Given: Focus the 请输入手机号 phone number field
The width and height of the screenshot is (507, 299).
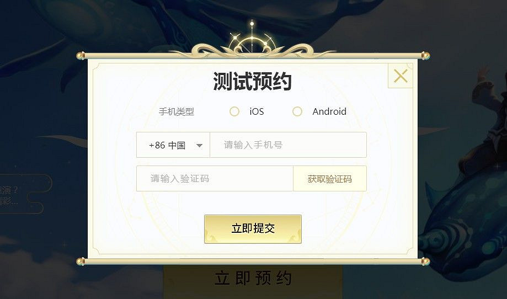Looking at the screenshot, I should click(289, 145).
